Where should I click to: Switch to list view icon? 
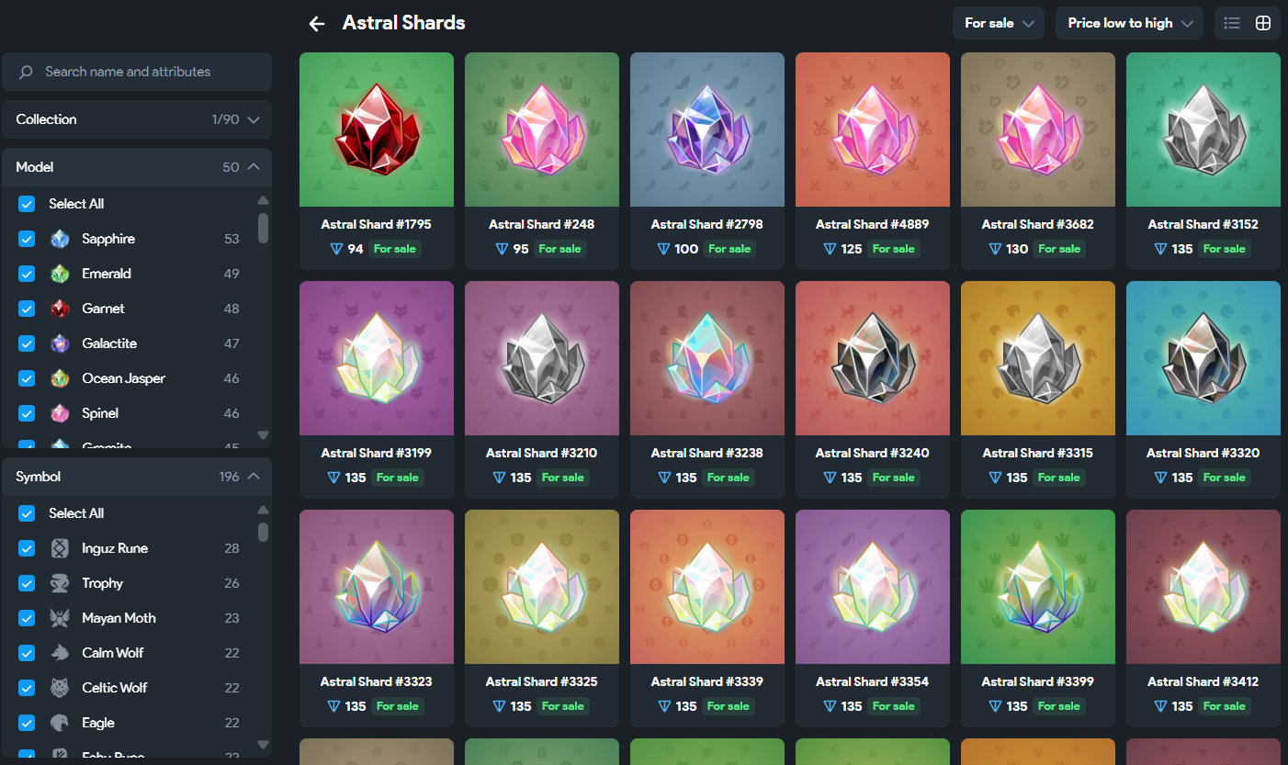tap(1232, 23)
